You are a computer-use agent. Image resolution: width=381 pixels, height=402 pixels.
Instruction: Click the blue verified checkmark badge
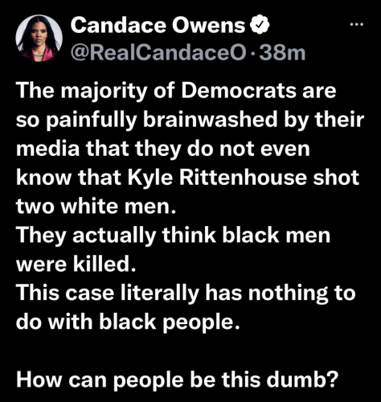point(260,25)
